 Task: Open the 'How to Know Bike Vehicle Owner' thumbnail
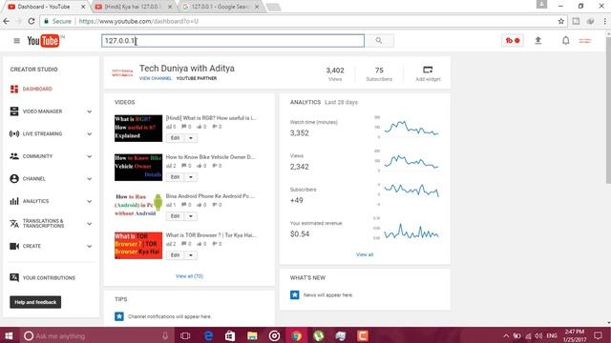tap(138, 168)
